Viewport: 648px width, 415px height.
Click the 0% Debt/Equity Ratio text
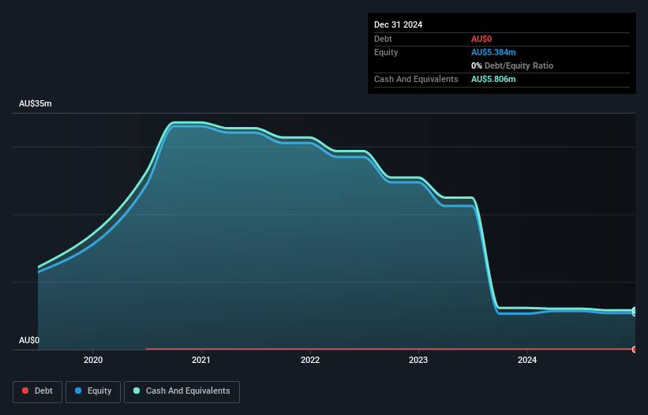click(512, 65)
